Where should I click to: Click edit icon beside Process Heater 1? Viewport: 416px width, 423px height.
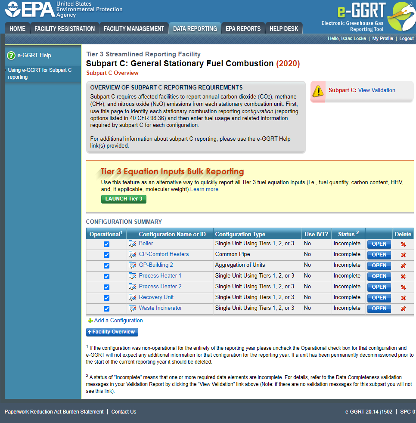pos(132,276)
